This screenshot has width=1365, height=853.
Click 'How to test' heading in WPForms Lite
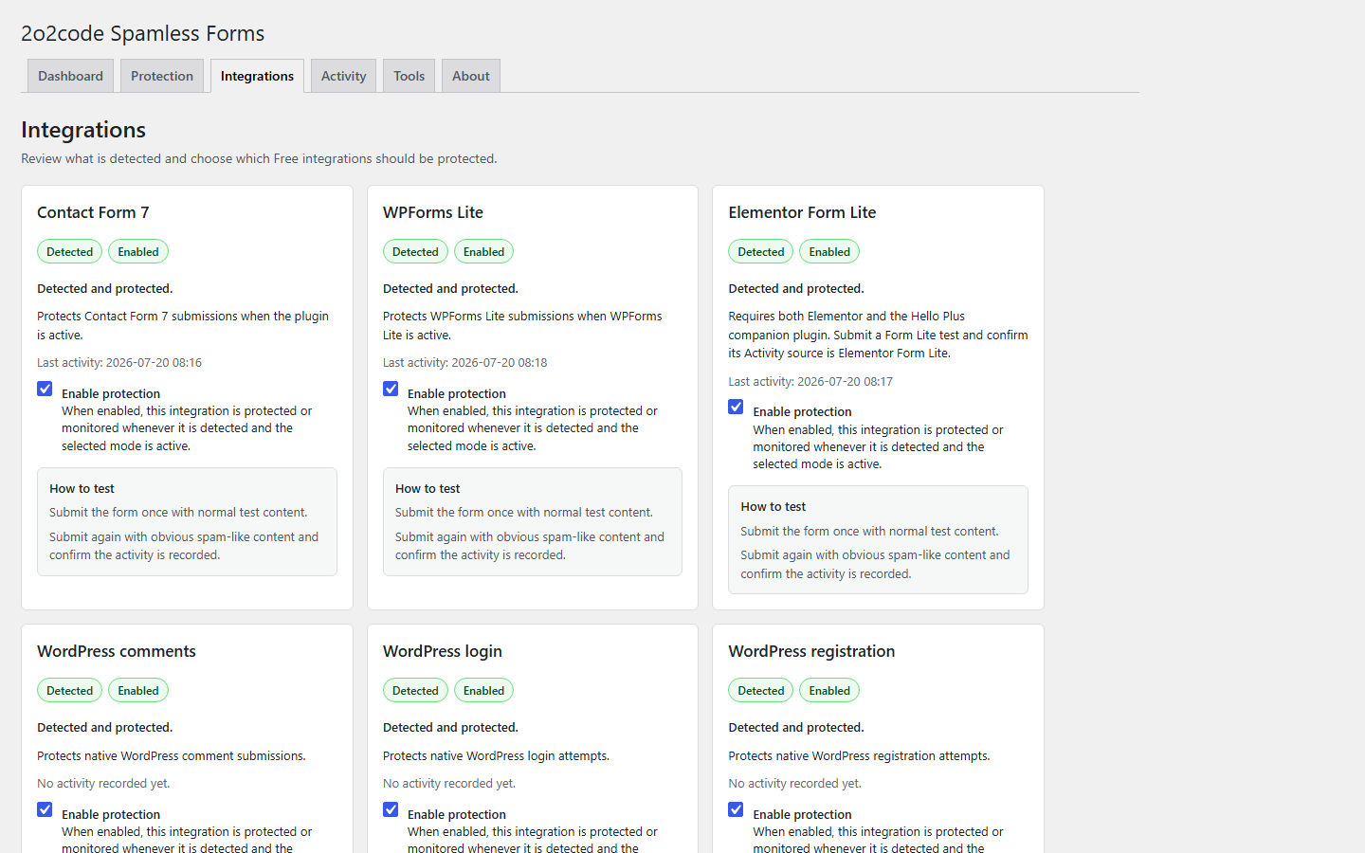pyautogui.click(x=428, y=488)
